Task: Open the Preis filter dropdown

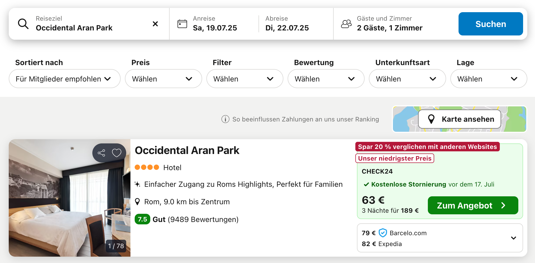Action: pyautogui.click(x=163, y=79)
